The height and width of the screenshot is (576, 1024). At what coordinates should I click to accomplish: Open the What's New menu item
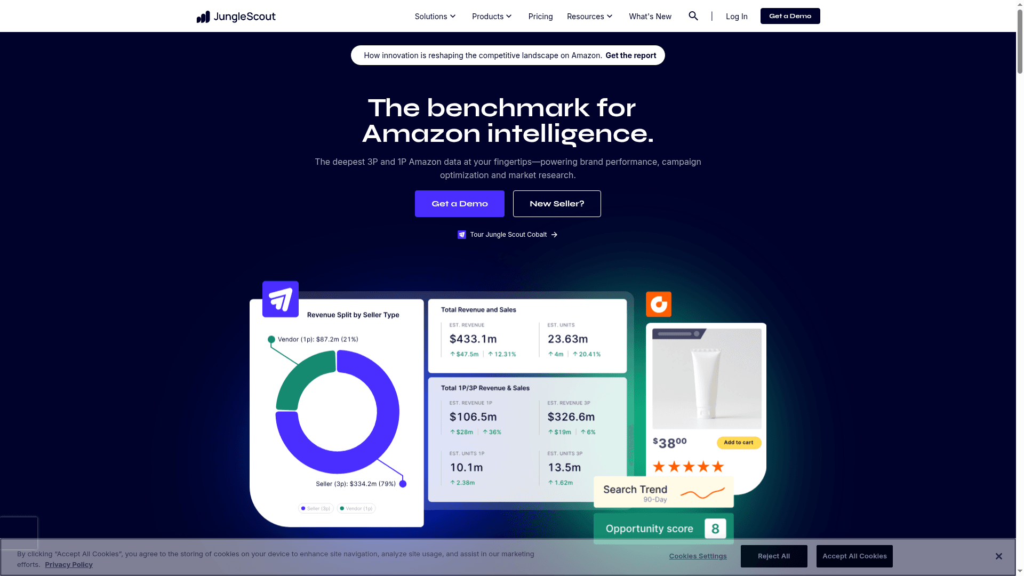pos(650,16)
